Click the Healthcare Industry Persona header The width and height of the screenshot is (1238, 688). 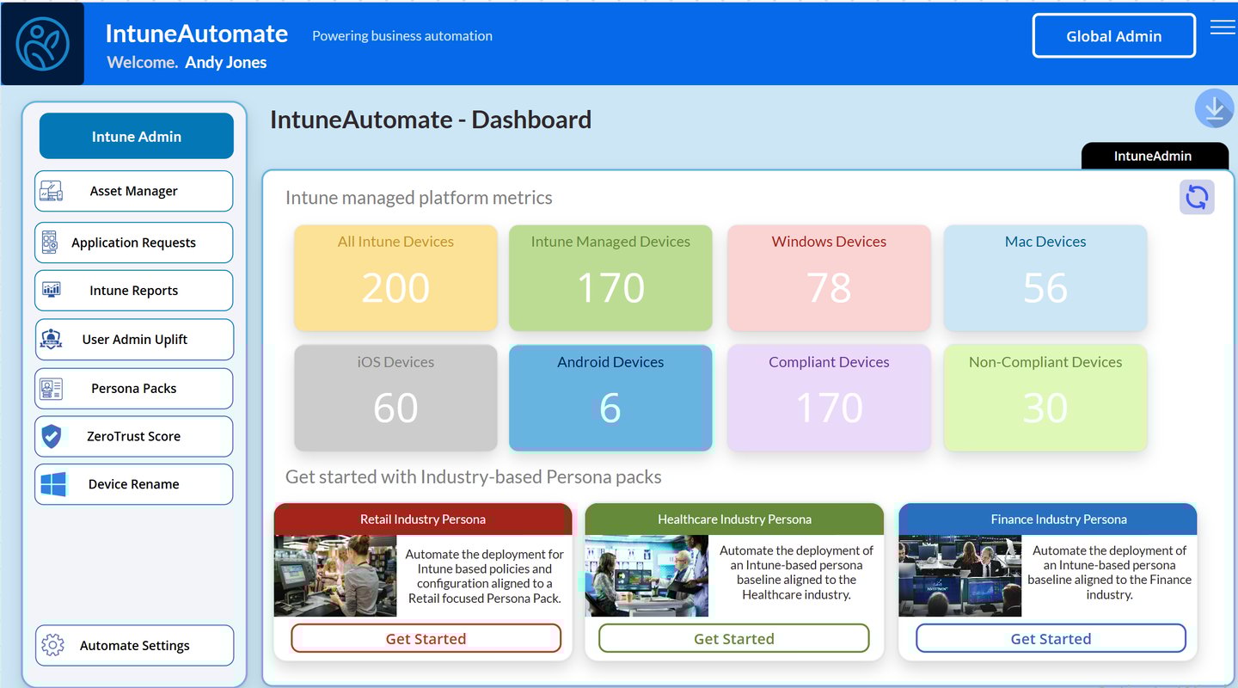pyautogui.click(x=734, y=519)
